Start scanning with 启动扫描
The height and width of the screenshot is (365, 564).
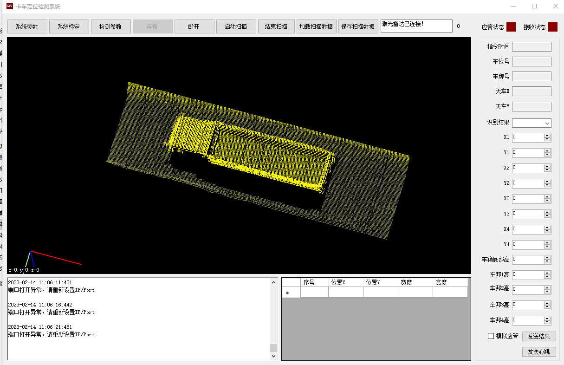[x=236, y=26]
